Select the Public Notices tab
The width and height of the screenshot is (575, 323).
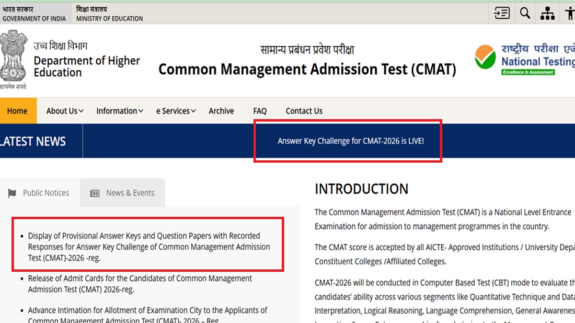coord(46,193)
